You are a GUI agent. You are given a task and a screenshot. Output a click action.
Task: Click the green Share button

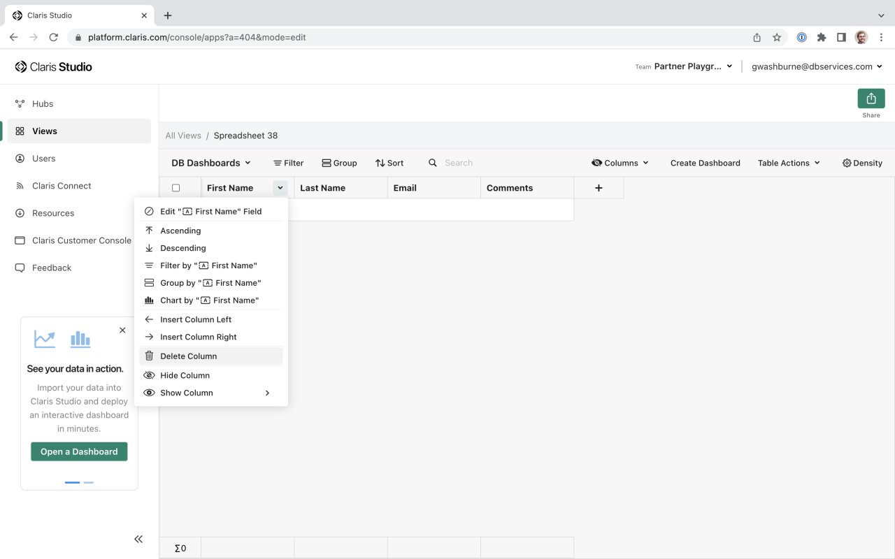[871, 99]
